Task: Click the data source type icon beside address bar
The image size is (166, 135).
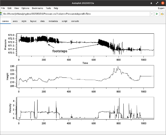Action: click(1, 14)
